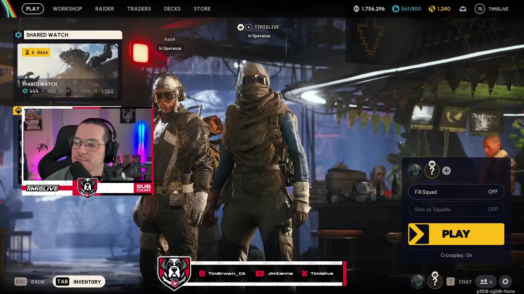Click the Shared Watch gear emblem icon
This screenshot has height=294, width=524.
coord(18,35)
